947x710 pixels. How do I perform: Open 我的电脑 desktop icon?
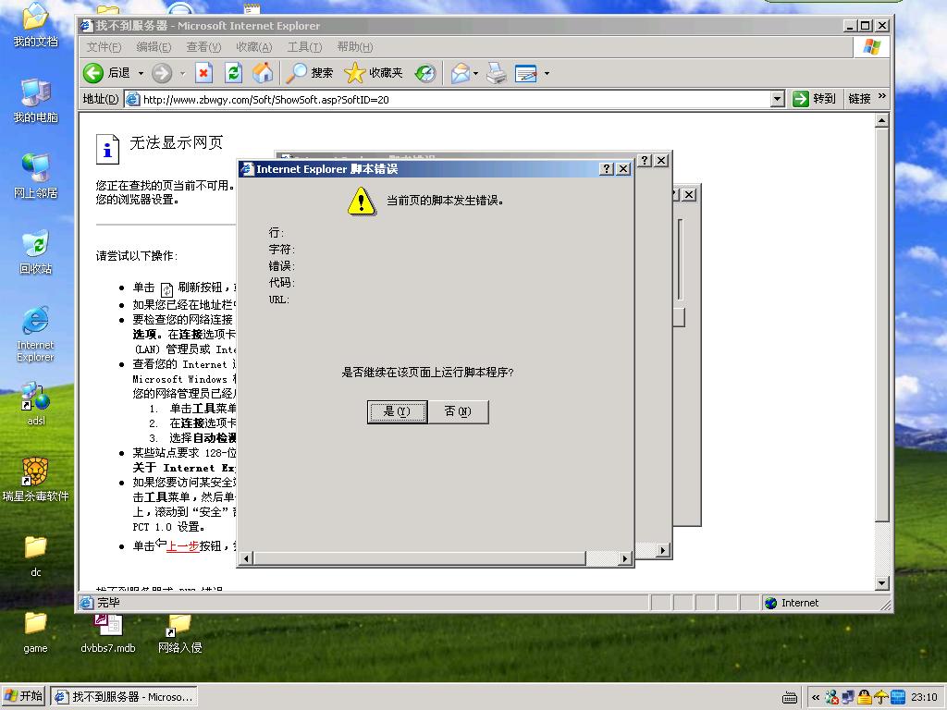click(36, 101)
